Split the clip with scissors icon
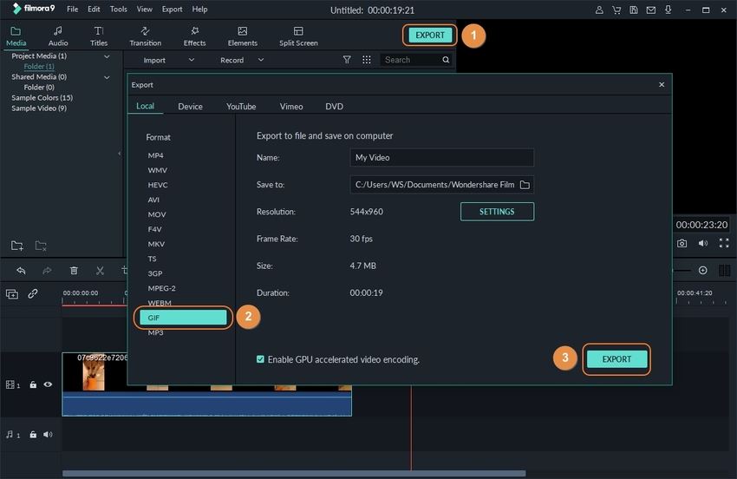737x479 pixels. point(100,271)
